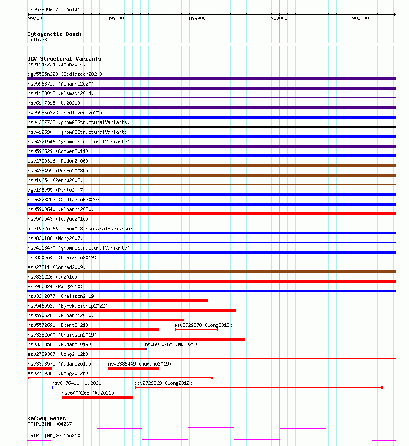
Task: Open nsv5968719 (Almarri2020) variant label
Action: pos(61,84)
